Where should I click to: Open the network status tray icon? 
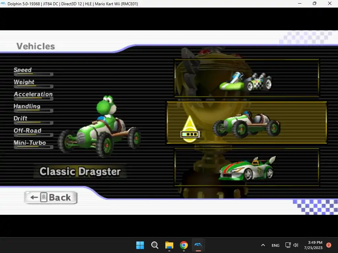288,245
